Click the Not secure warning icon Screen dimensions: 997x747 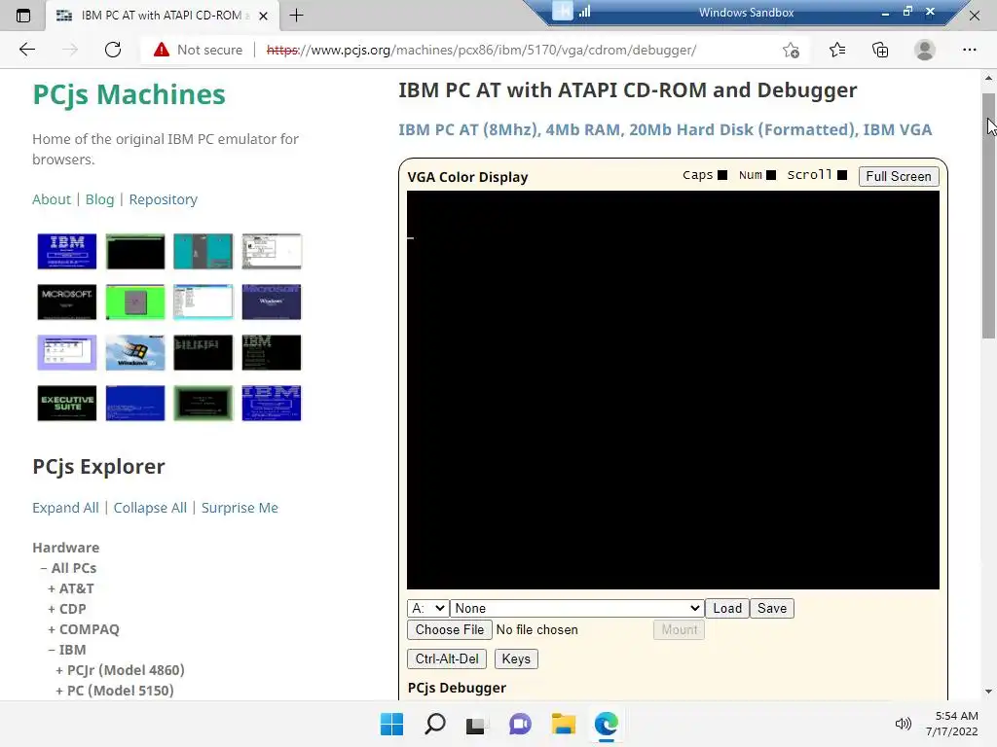[x=162, y=50]
